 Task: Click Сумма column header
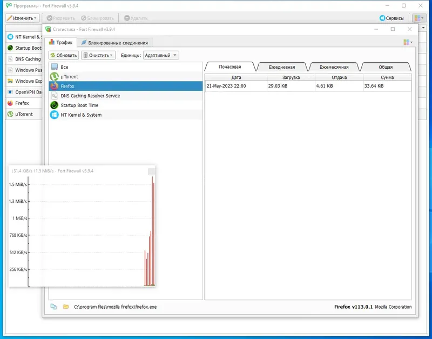pyautogui.click(x=387, y=77)
